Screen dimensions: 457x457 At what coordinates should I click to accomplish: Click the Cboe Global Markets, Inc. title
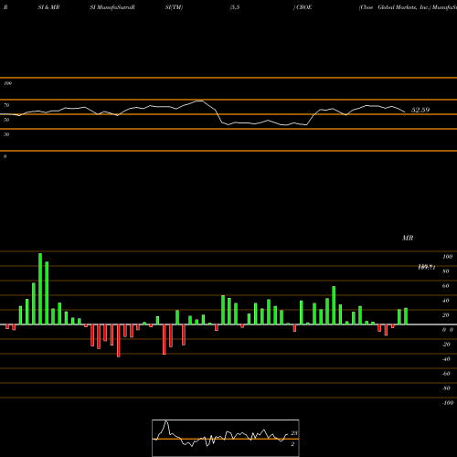pos(395,7)
